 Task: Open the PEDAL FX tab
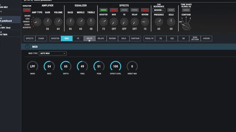click(149, 38)
